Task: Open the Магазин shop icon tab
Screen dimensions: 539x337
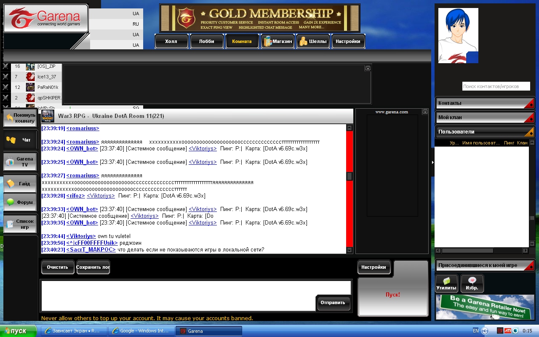Action: point(278,41)
